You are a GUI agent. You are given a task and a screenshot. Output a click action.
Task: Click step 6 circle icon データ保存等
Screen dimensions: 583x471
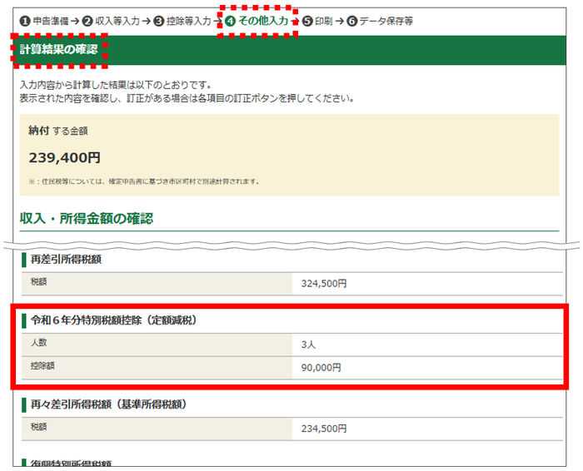[x=352, y=21]
